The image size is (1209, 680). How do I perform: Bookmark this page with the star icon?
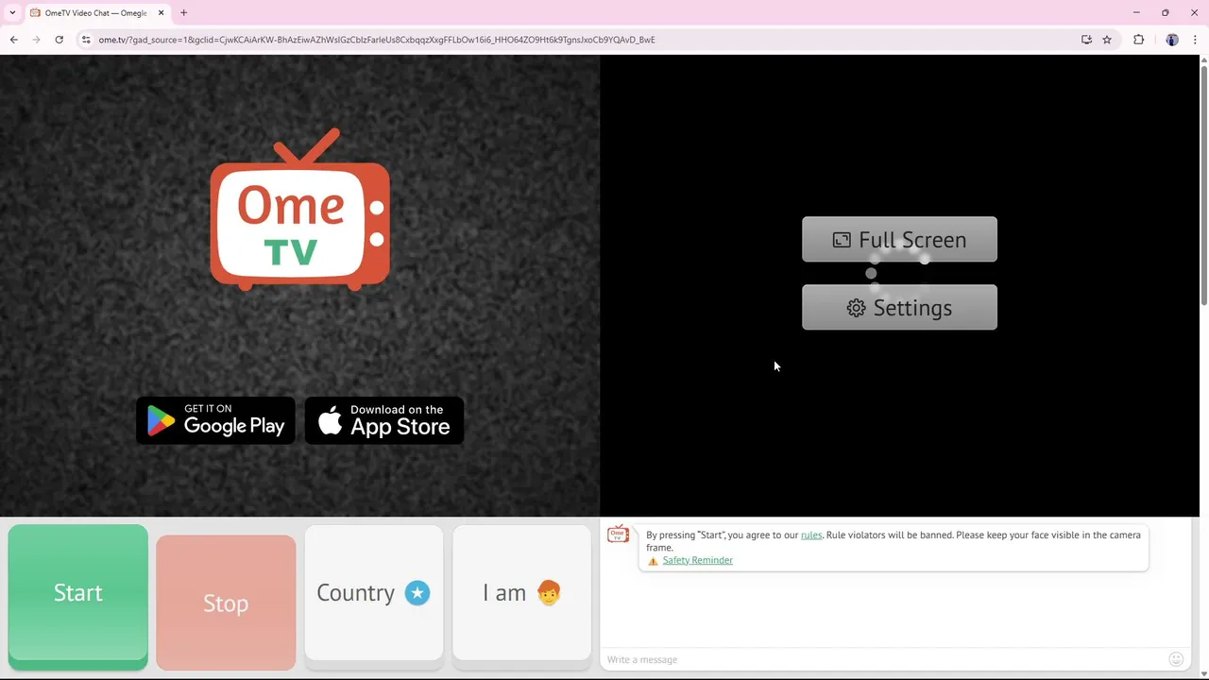(1107, 40)
